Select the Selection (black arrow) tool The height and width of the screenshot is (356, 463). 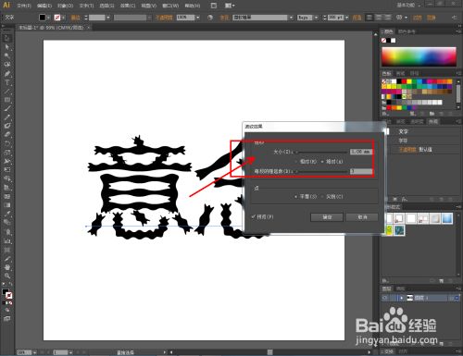click(7, 39)
